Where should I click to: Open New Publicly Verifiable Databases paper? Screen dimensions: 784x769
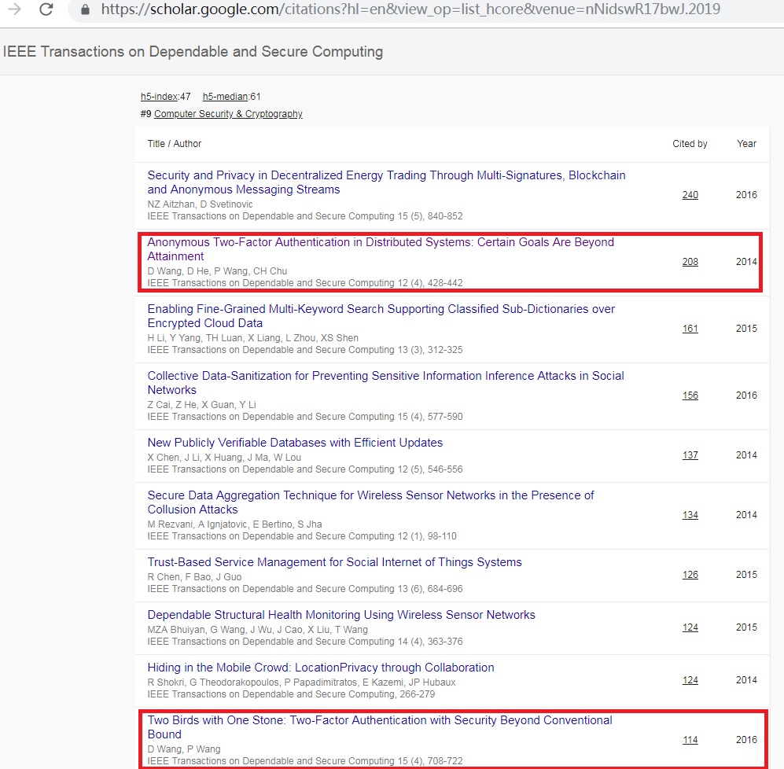pos(295,443)
